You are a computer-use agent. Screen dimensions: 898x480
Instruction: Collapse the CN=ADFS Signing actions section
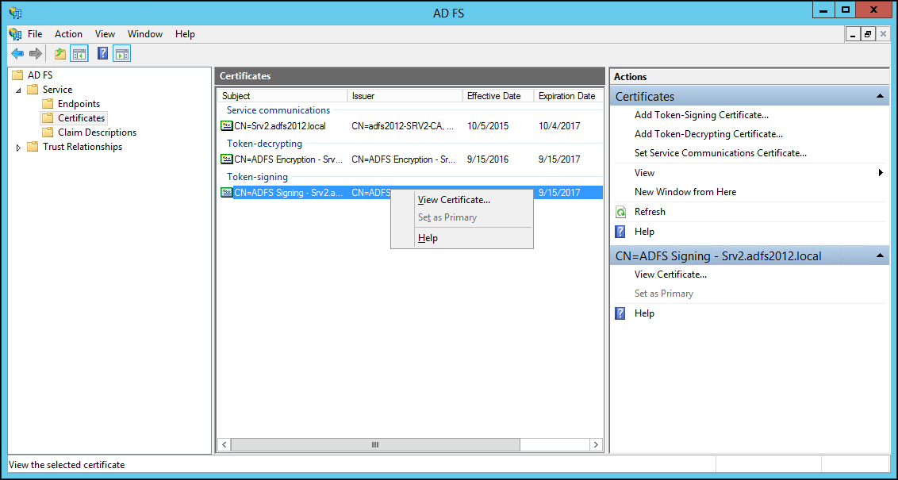[881, 256]
